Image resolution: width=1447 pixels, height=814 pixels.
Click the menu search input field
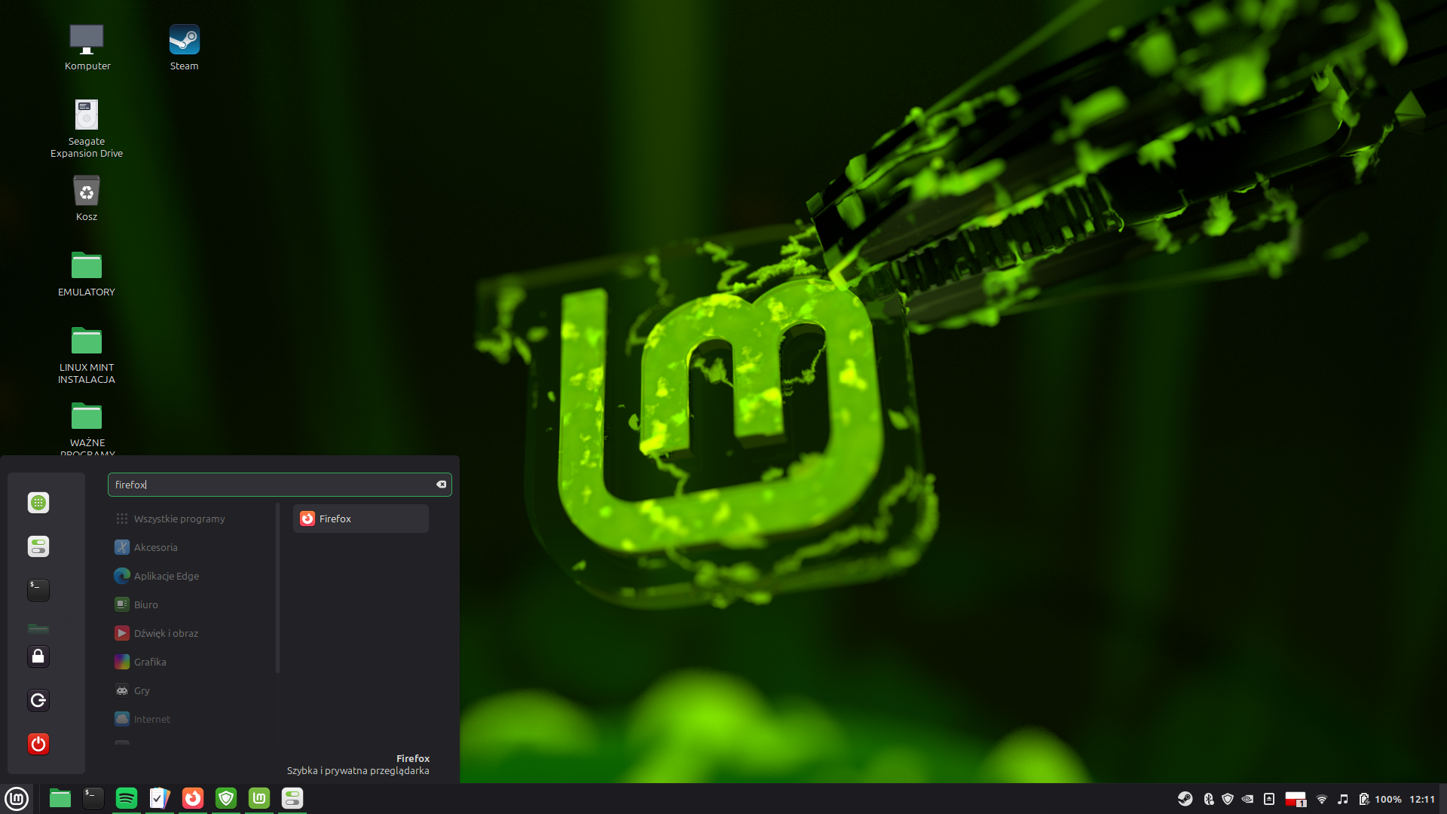[271, 485]
